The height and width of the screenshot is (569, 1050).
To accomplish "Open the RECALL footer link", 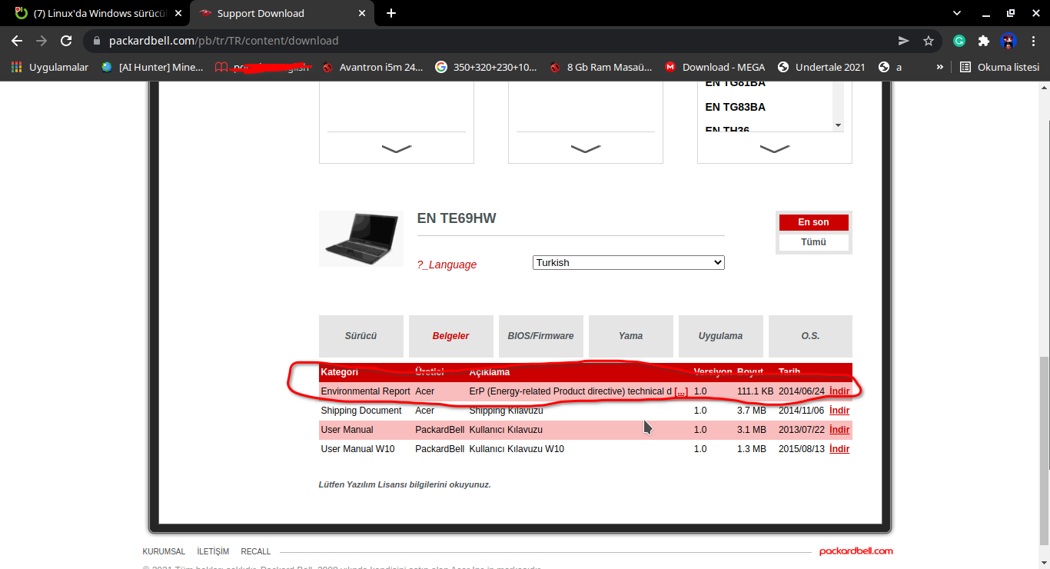I will [x=256, y=551].
